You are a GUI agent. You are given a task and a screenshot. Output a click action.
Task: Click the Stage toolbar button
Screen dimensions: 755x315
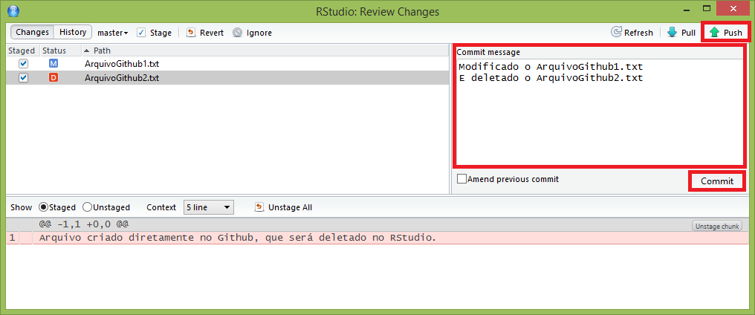154,33
